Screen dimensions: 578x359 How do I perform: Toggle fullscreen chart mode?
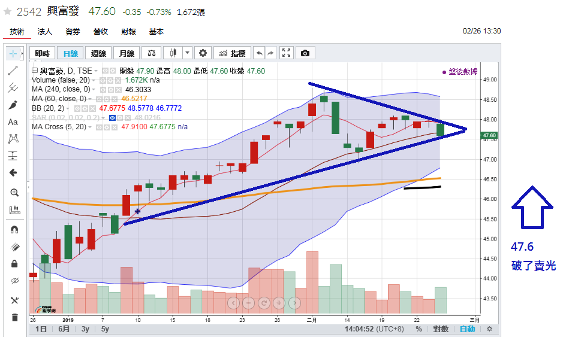pos(287,53)
